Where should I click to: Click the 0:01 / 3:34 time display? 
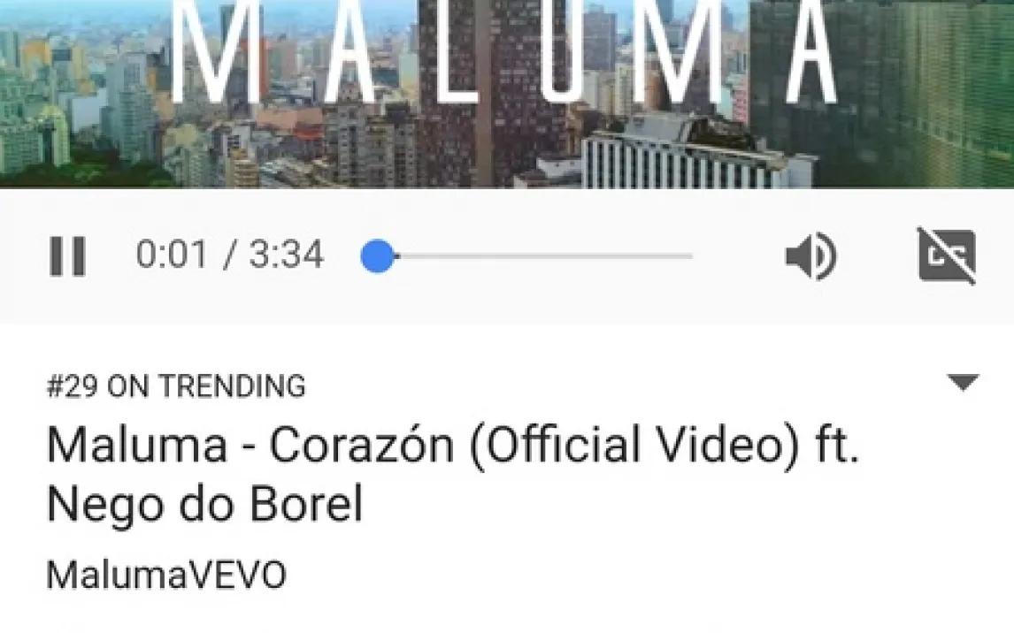coord(229,254)
